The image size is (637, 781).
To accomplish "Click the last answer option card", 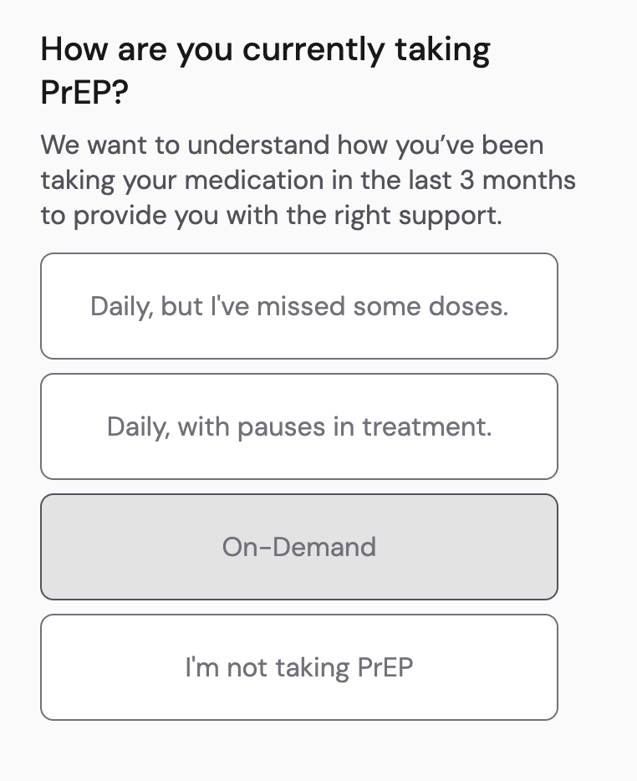I will 298,667.
